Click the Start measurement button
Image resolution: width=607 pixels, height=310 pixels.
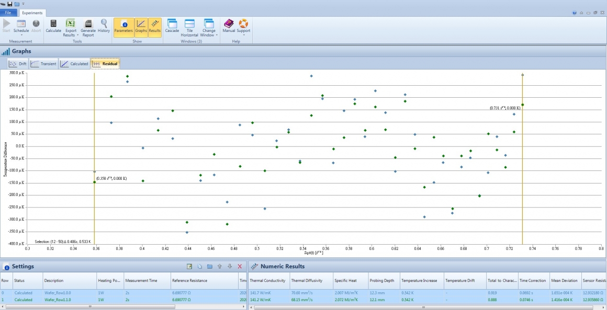pos(6,26)
